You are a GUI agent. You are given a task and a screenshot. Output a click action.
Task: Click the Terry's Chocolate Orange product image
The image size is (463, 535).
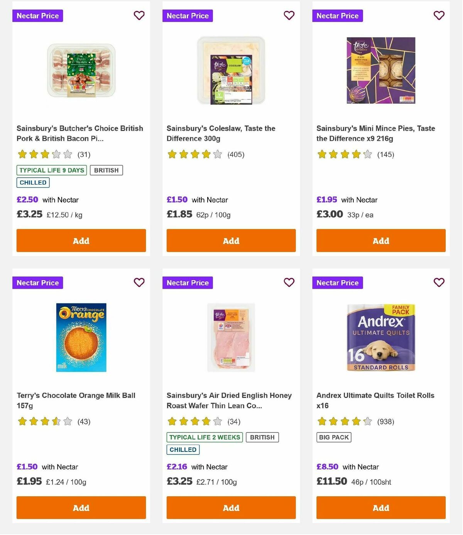point(81,336)
